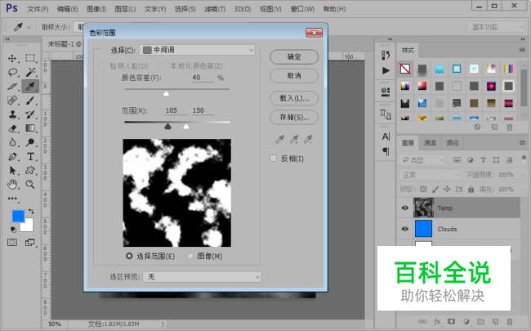Click the 载入 button
Image resolution: width=531 pixels, height=331 pixels.
point(294,98)
